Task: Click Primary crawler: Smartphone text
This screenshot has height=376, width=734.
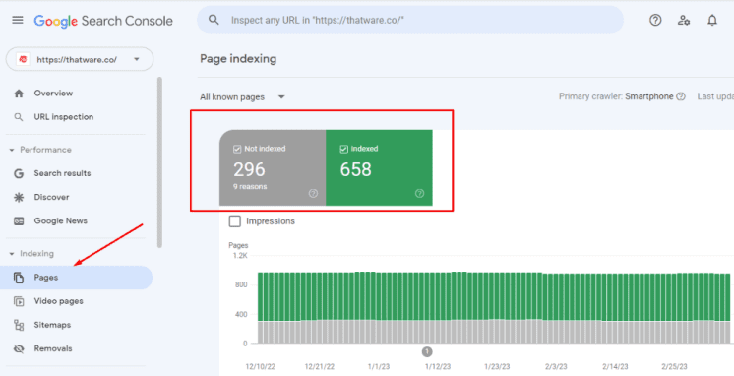Action: (x=616, y=96)
